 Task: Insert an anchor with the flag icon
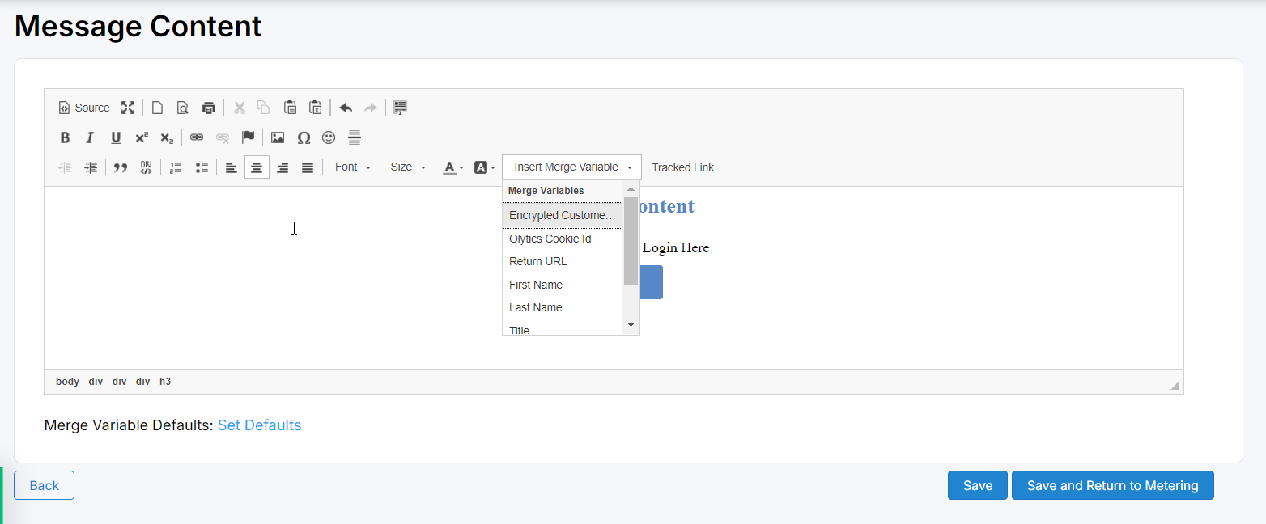(x=249, y=137)
